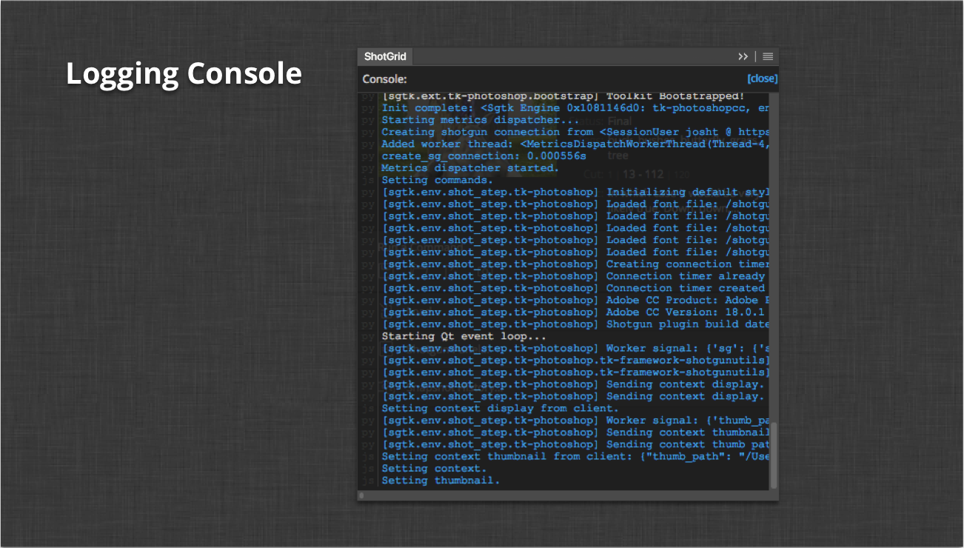Select the 'Creating connection timer' log line
Image resolution: width=964 pixels, height=548 pixels.
(x=575, y=264)
